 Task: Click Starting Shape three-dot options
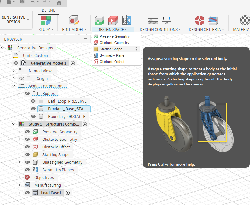[x=136, y=49]
